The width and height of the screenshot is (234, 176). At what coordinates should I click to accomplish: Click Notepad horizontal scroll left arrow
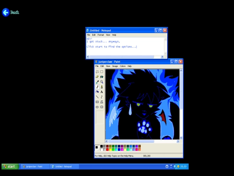coord(88,57)
